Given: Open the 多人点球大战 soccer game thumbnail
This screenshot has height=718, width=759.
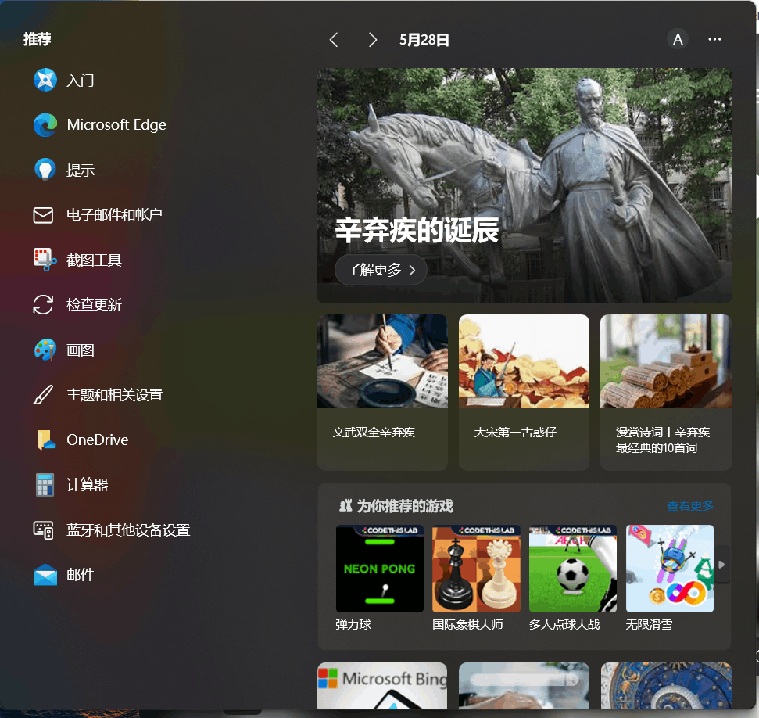Looking at the screenshot, I should 573,569.
